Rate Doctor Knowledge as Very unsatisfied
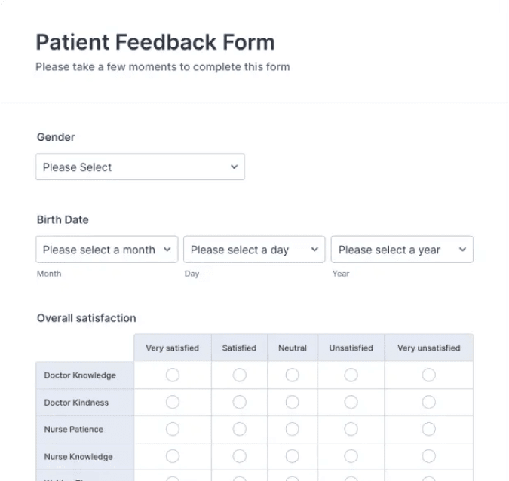Image resolution: width=509 pixels, height=481 pixels. coord(428,375)
